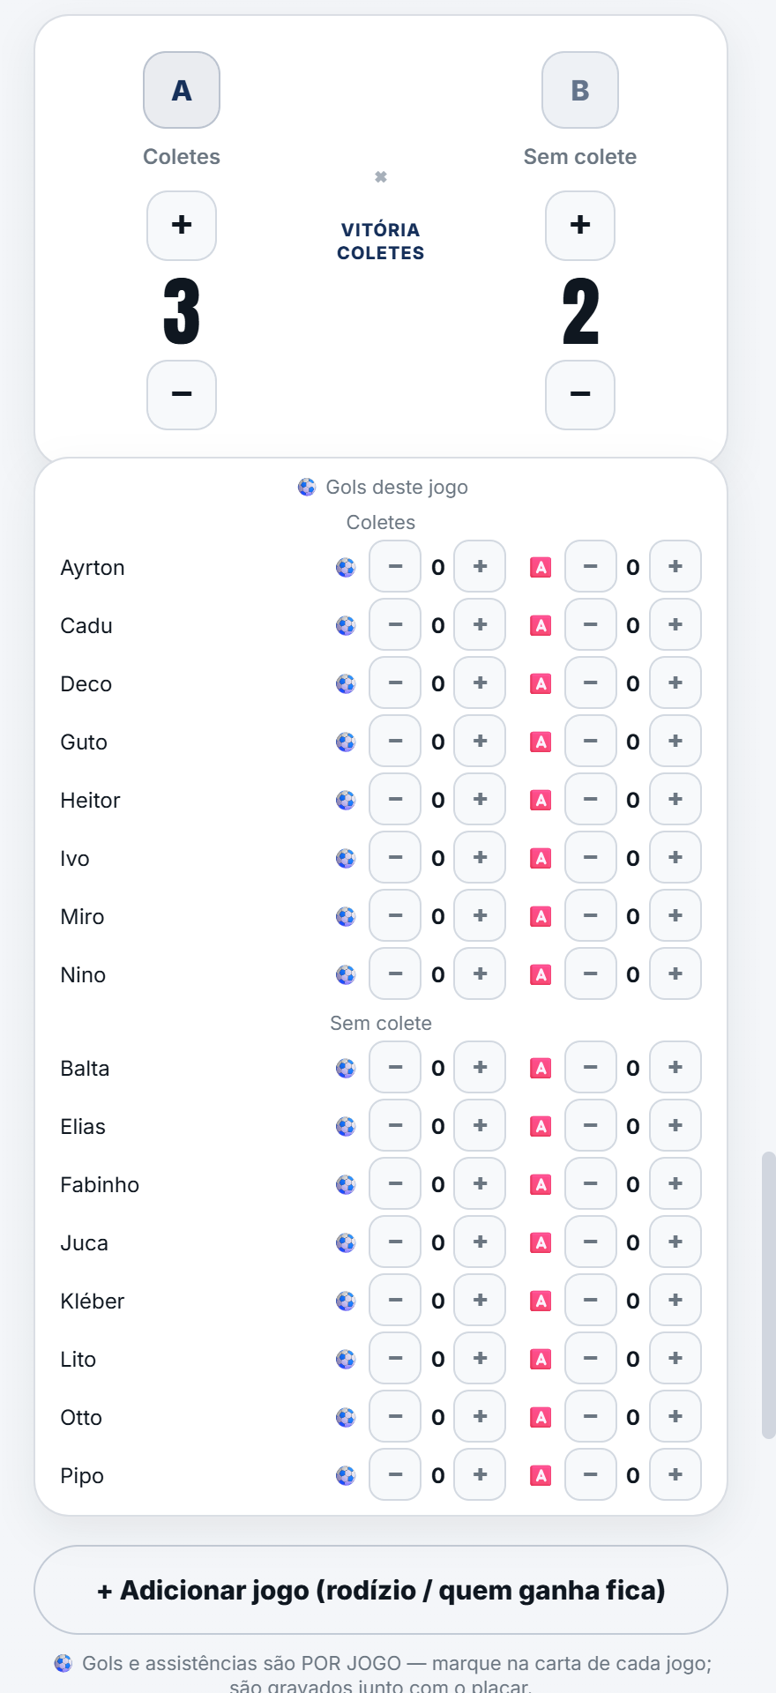Add an assist for Cadu
Viewport: 776px width, 1693px height.
click(675, 624)
